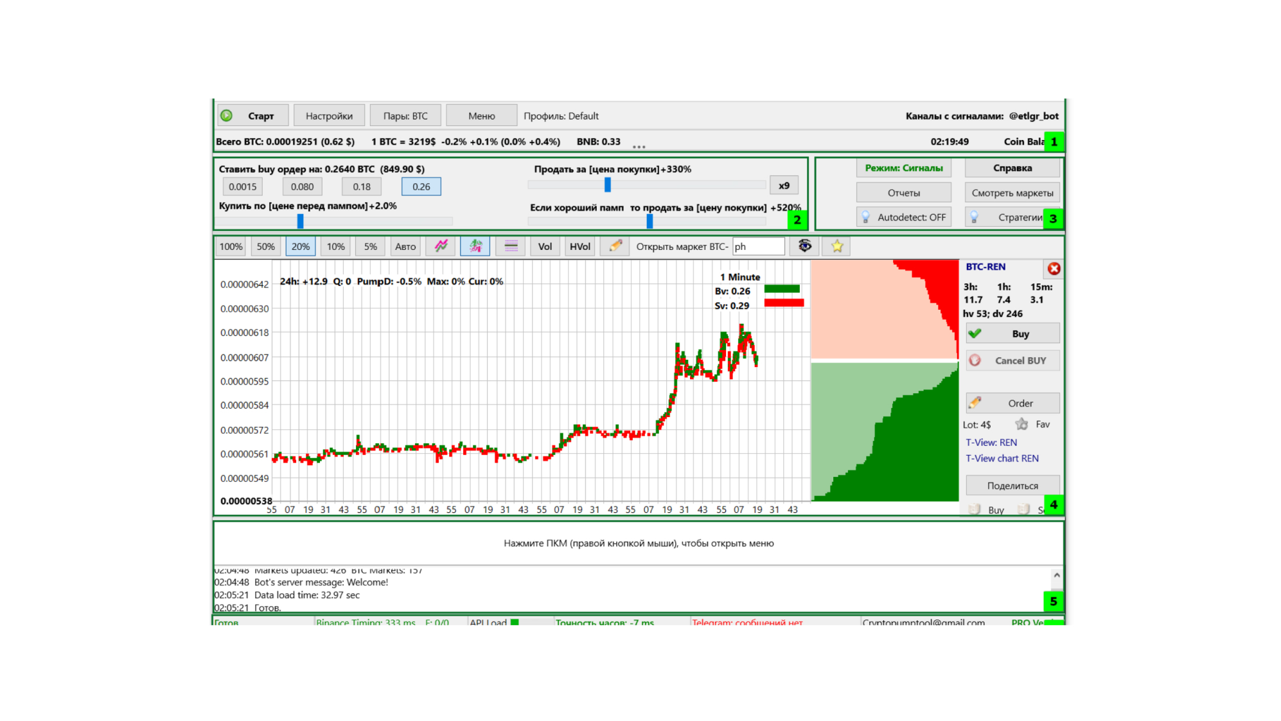
Task: Close the BTC-REN market panel
Action: tap(1054, 269)
